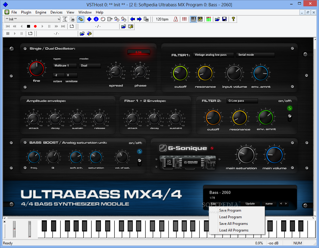Image resolution: width=319 pixels, height=248 pixels.
Task: Go to next program with right blue arrow
Action: pyautogui.click(x=139, y=19)
